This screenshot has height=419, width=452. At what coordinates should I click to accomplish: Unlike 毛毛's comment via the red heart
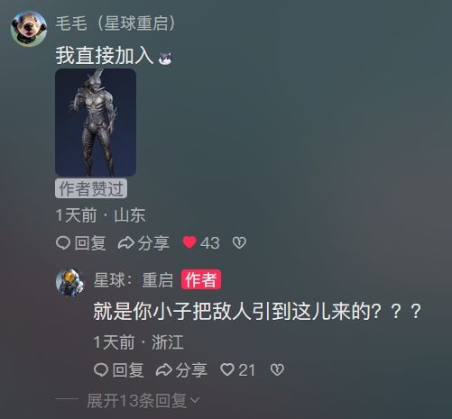(x=189, y=242)
